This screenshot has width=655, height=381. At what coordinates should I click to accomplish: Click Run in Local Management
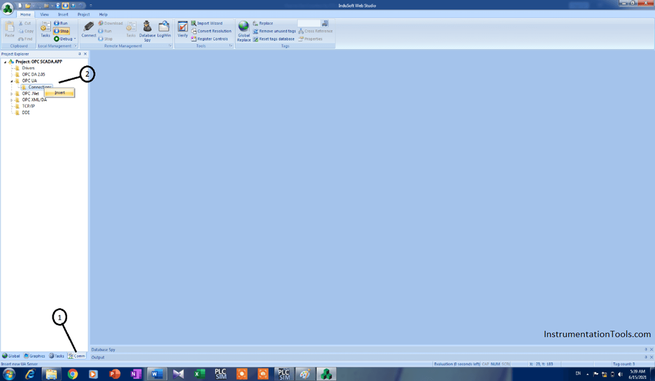61,23
